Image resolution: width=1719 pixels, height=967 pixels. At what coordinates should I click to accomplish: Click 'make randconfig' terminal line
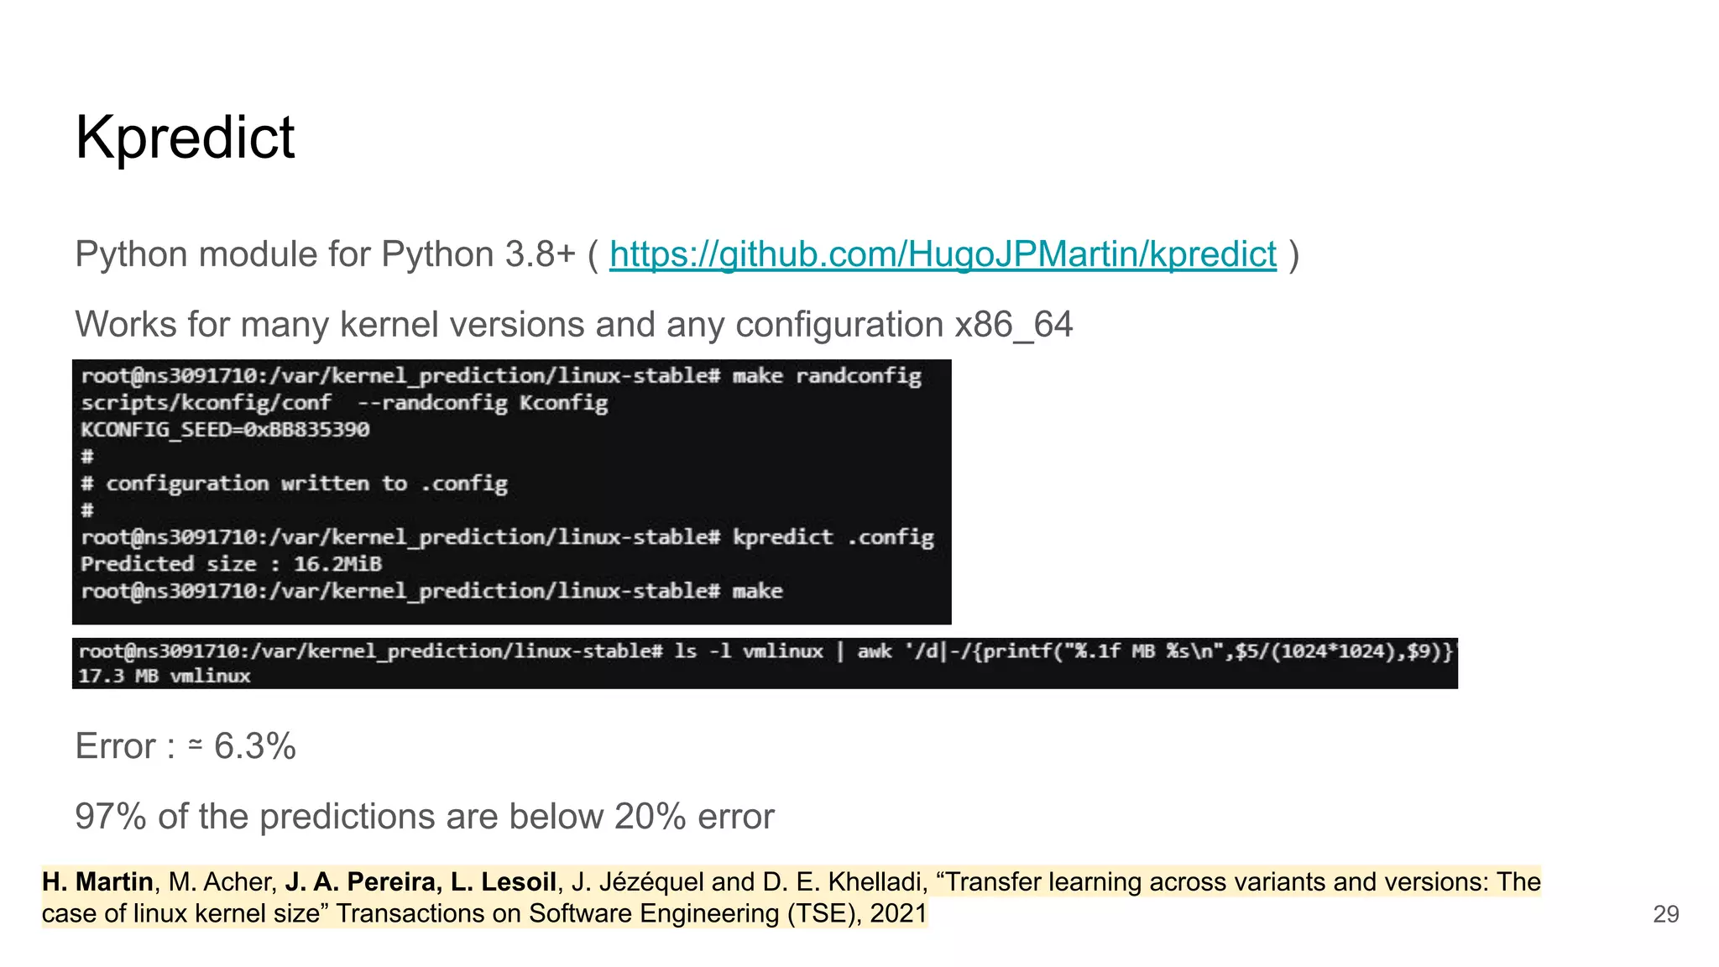[501, 376]
